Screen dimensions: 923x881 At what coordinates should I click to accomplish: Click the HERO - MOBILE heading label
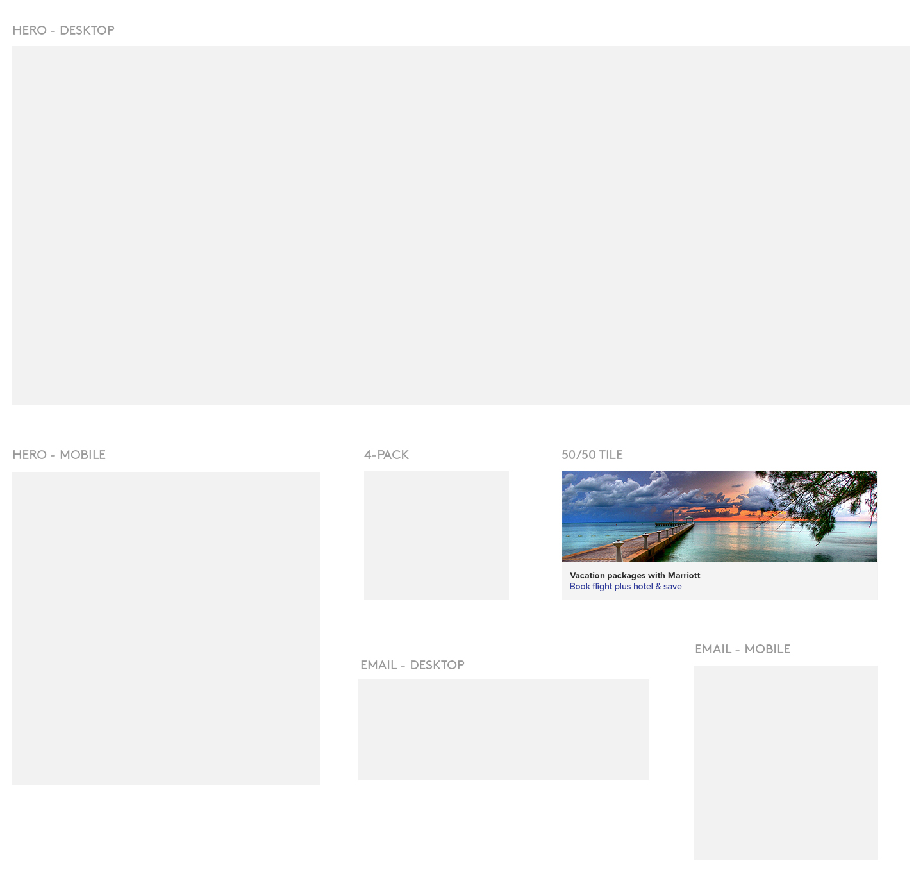coord(59,455)
